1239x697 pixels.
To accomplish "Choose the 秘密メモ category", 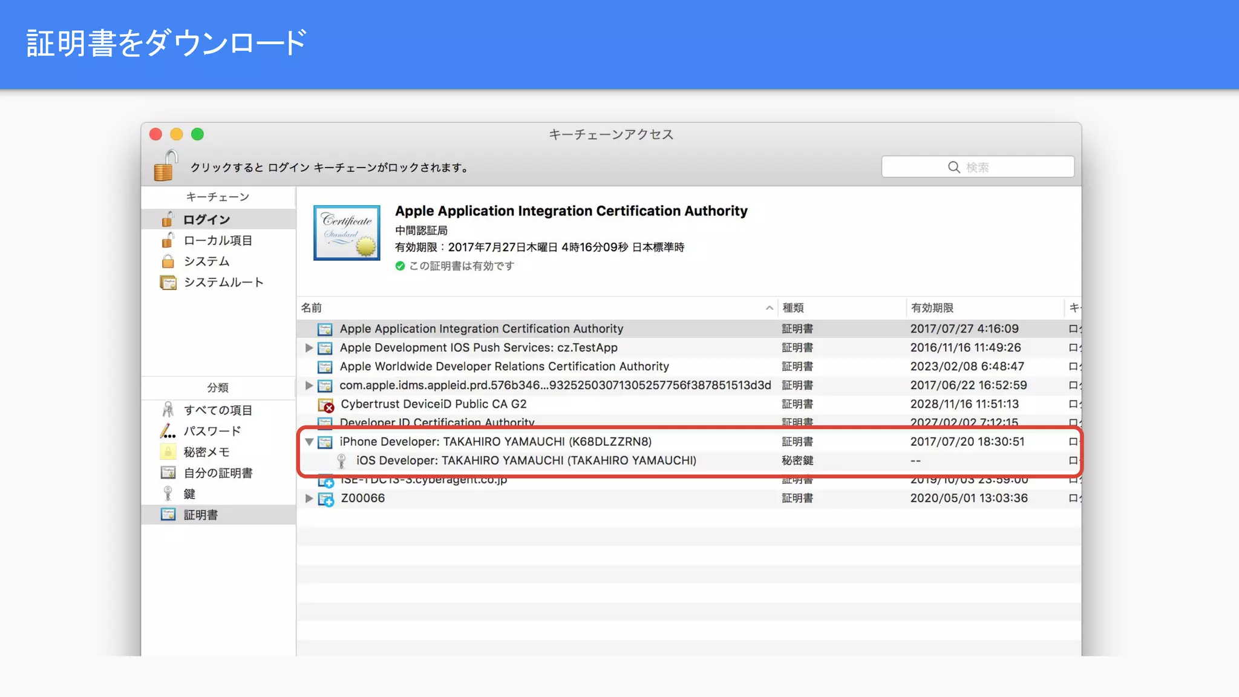I will [218, 452].
